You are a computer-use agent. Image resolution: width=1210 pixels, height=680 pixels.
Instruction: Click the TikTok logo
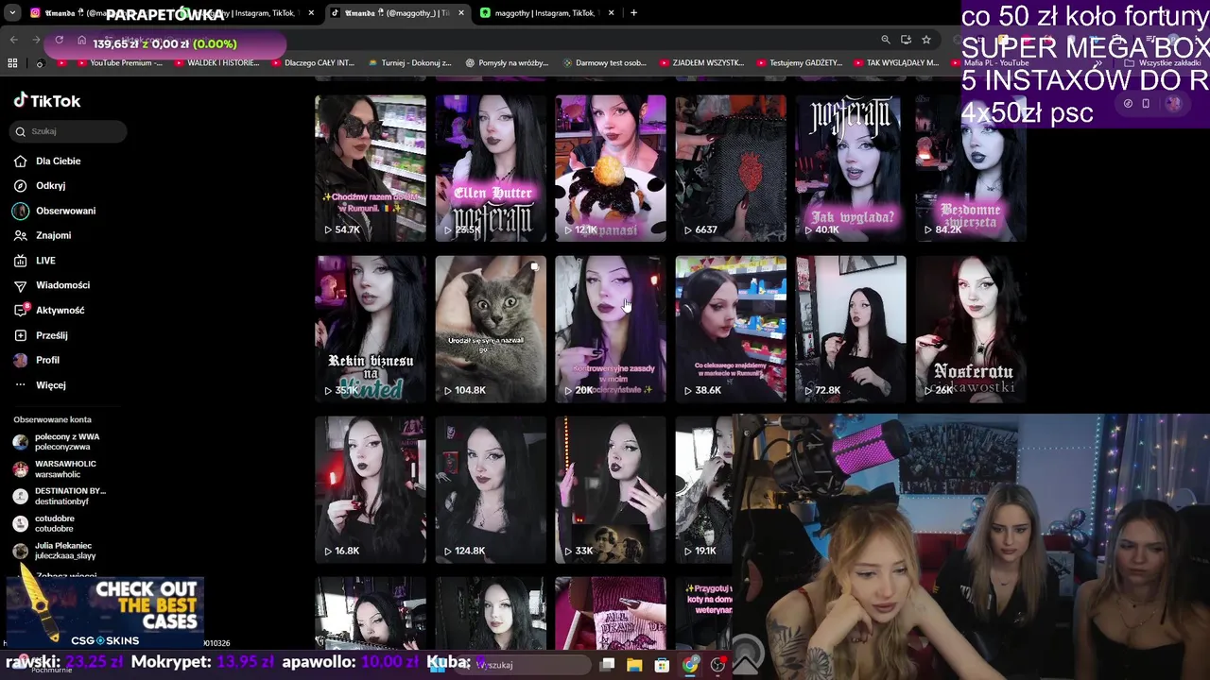point(47,101)
